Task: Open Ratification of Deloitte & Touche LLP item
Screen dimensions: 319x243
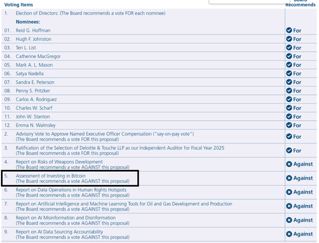Action: click(x=120, y=148)
